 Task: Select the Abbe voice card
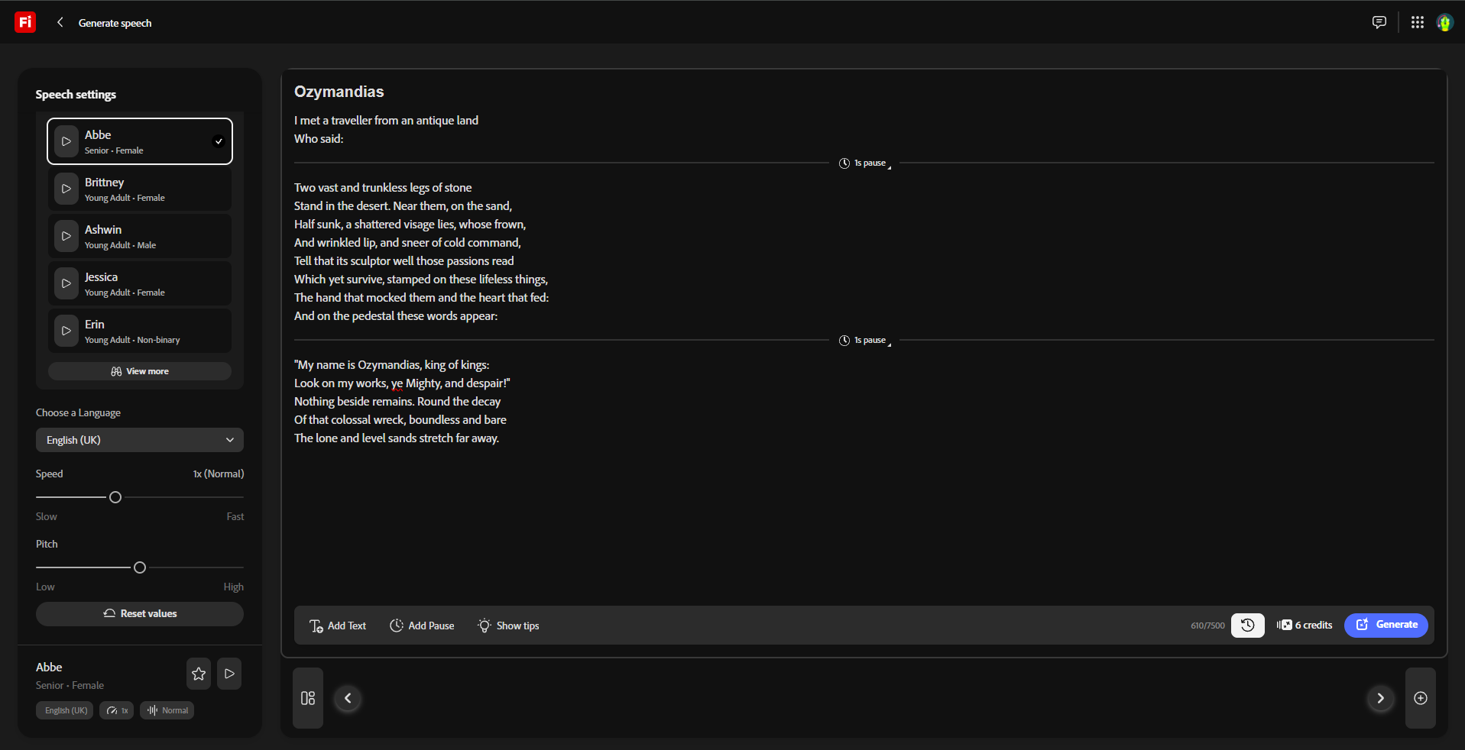(x=140, y=141)
